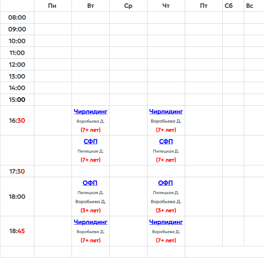264x258 pixels.
Task: Click the 16:30 time row label
Action: 17,121
